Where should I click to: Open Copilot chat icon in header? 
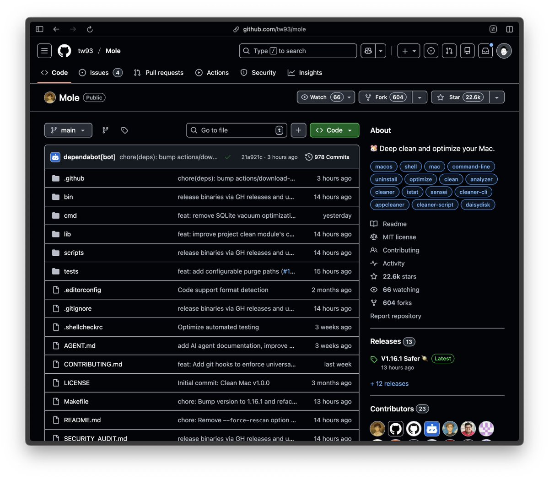click(x=368, y=51)
